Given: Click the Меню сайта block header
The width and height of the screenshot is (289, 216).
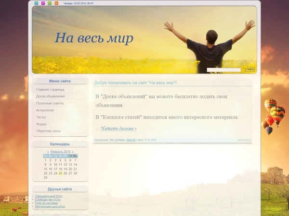Looking at the screenshot, I should pos(60,81).
